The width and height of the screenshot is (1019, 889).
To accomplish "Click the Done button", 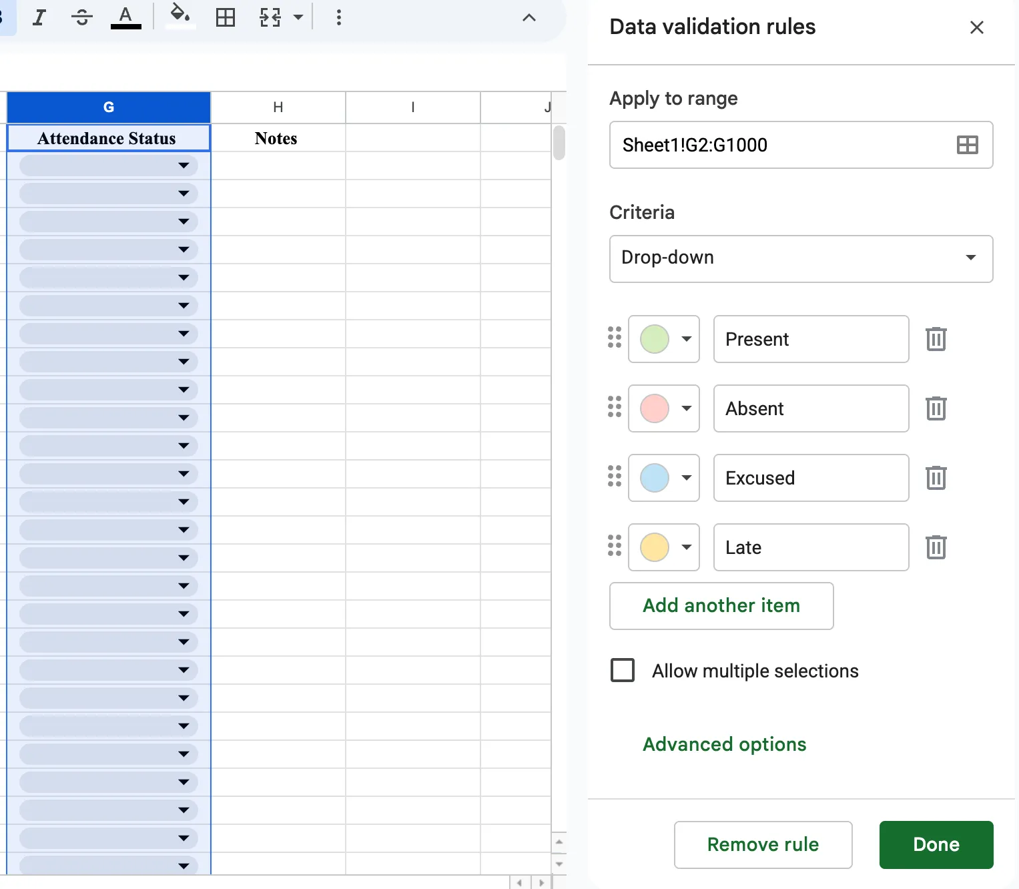I will click(936, 845).
